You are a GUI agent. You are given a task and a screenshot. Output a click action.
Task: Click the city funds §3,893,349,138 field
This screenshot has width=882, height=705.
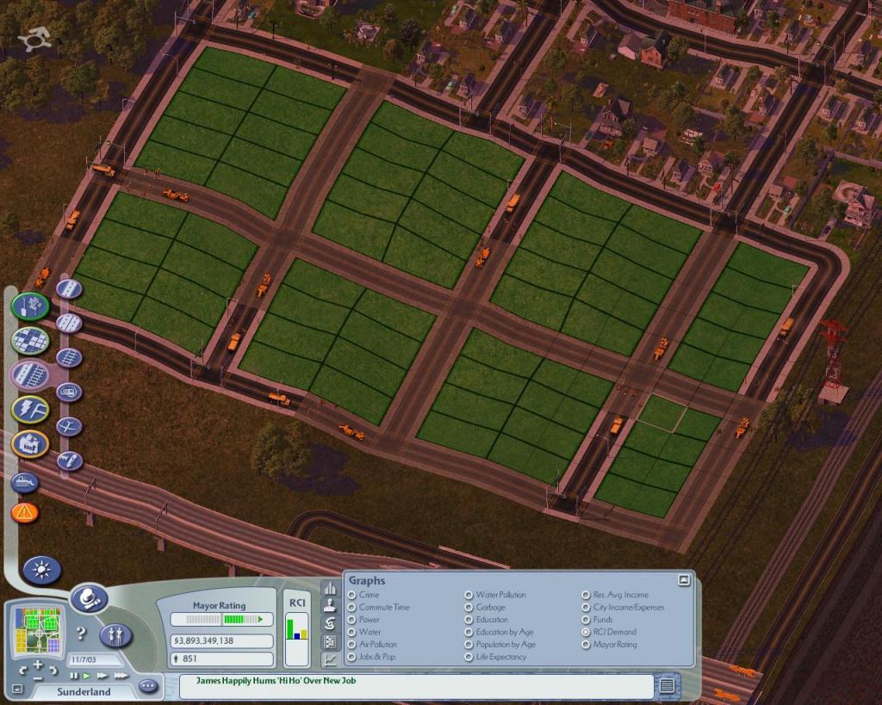coord(221,641)
